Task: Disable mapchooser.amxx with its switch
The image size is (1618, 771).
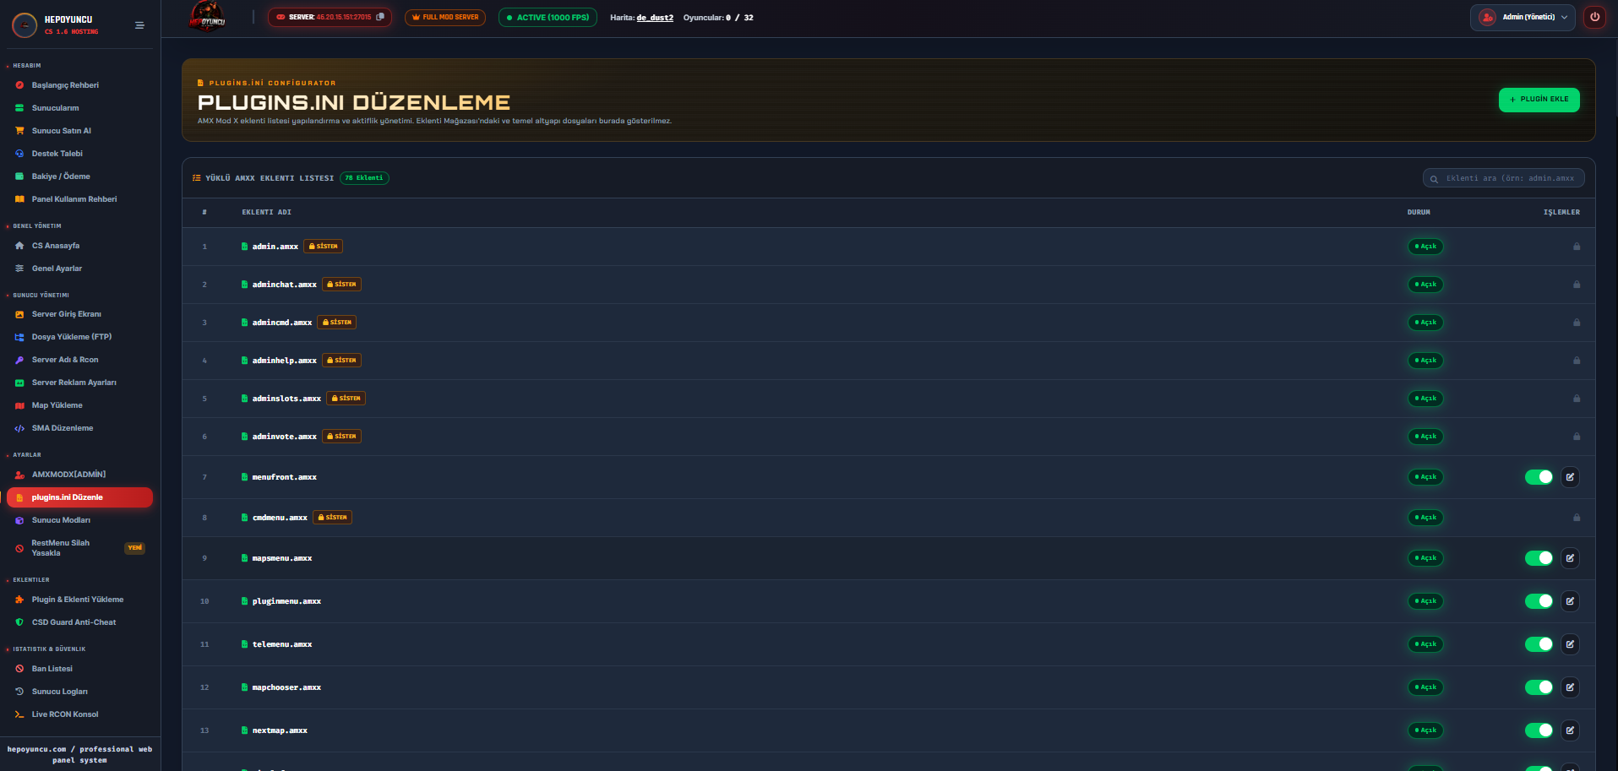Action: (1539, 687)
